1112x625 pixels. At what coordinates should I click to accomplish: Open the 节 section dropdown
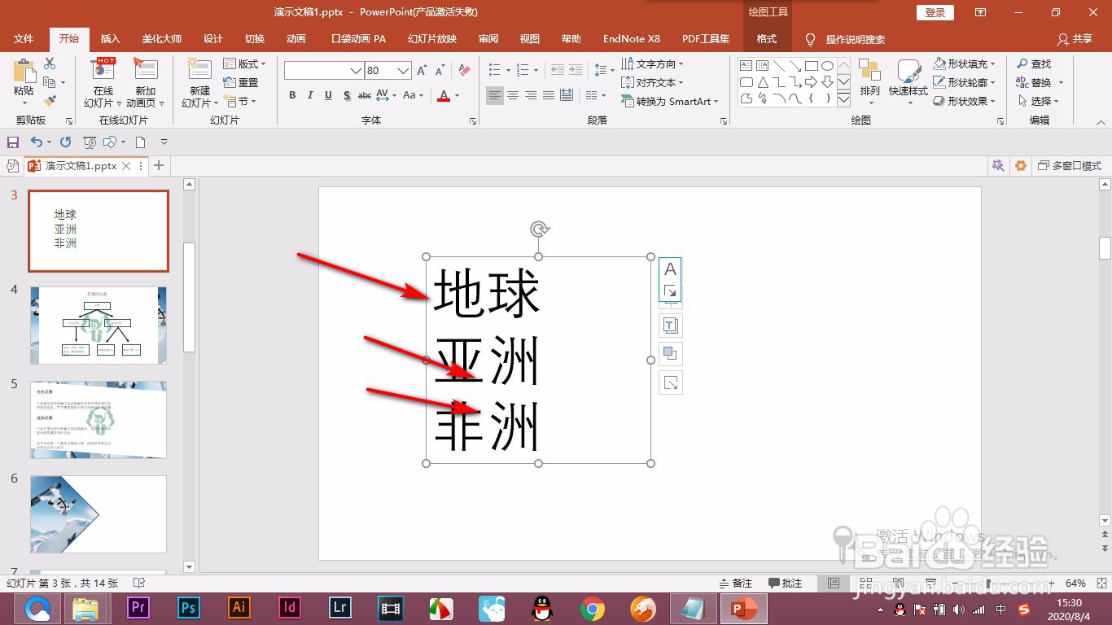point(241,101)
